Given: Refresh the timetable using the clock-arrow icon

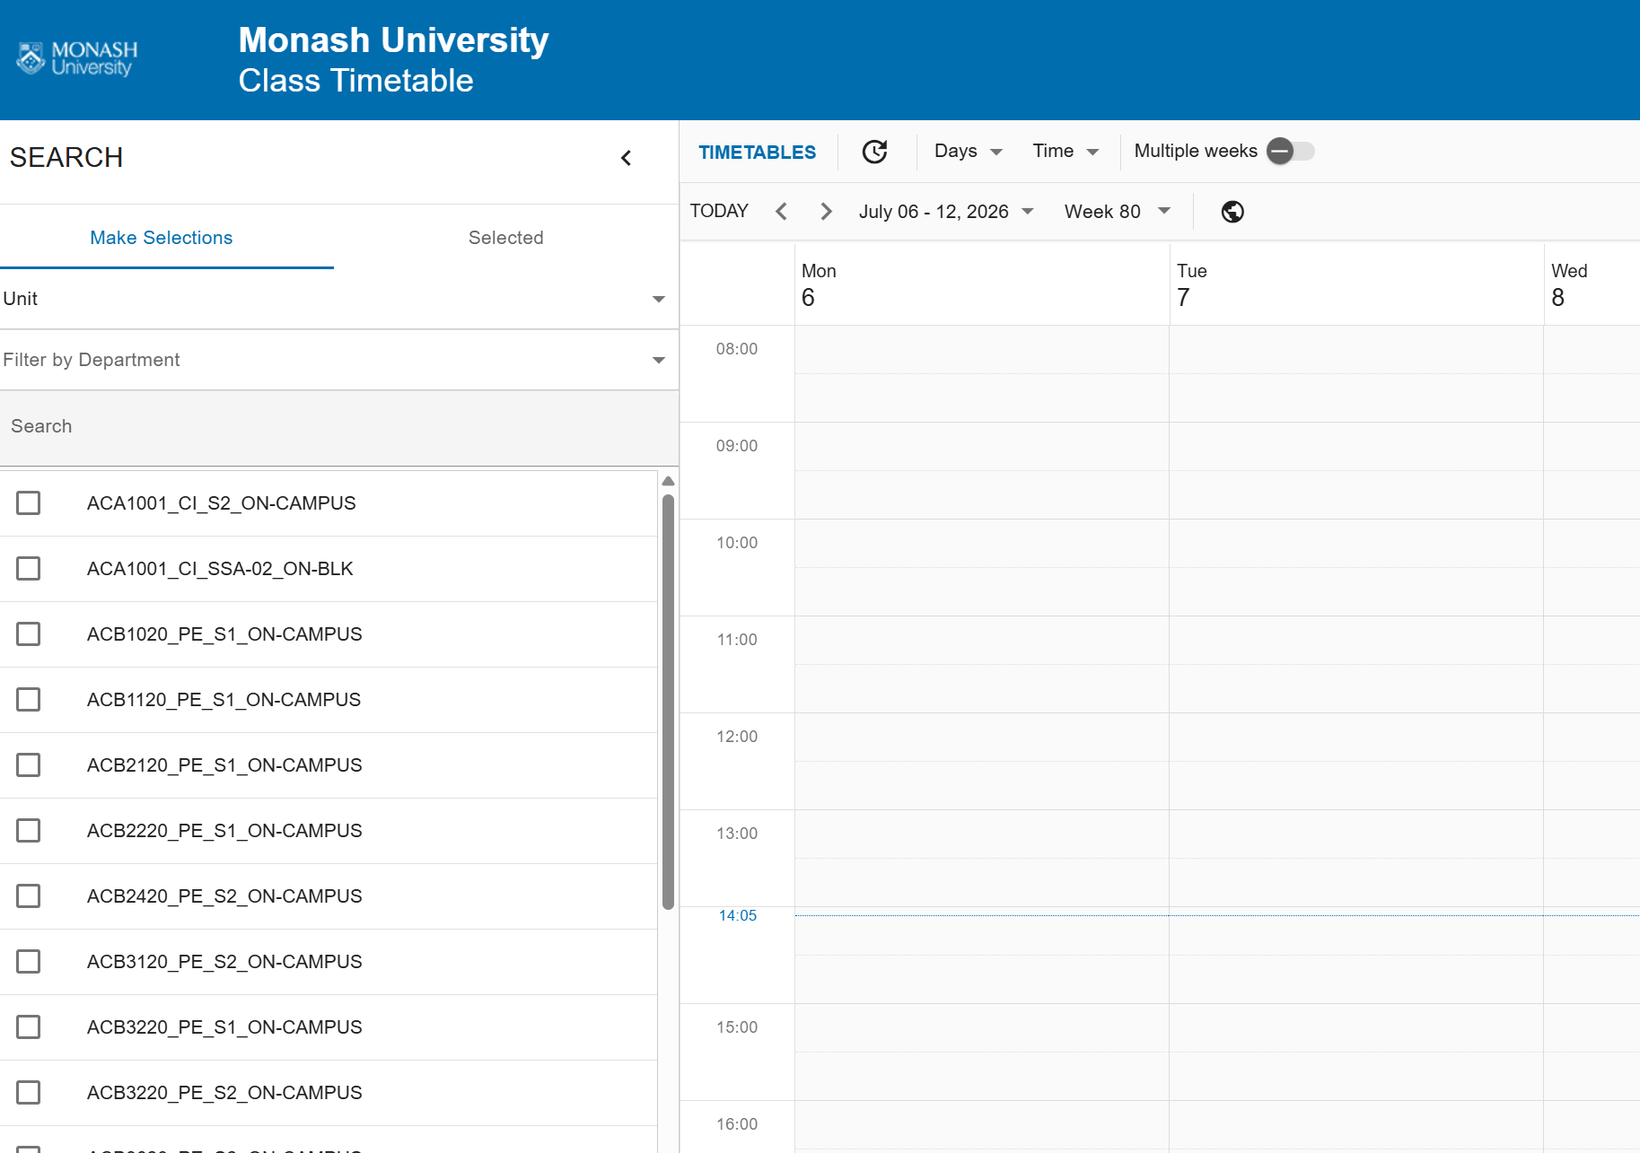Looking at the screenshot, I should point(874,152).
